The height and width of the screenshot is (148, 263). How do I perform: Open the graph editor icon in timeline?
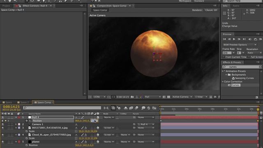154,108
